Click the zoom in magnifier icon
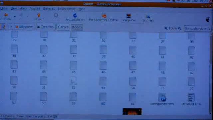The image size is (213, 120). tap(180, 28)
